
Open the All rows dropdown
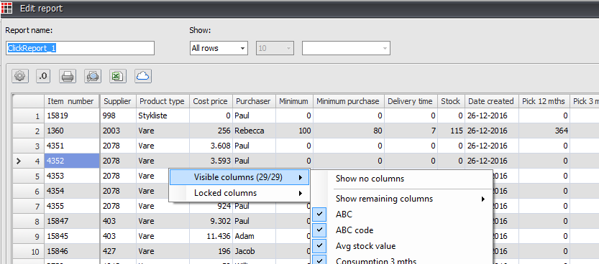[x=219, y=48]
